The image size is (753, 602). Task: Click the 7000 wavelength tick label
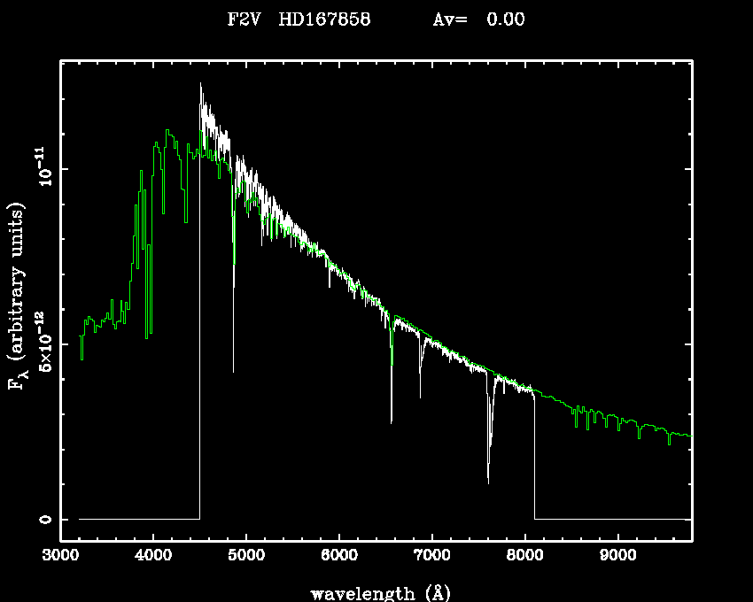point(431,557)
